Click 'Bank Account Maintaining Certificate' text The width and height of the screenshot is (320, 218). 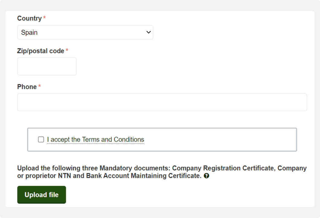pos(143,176)
